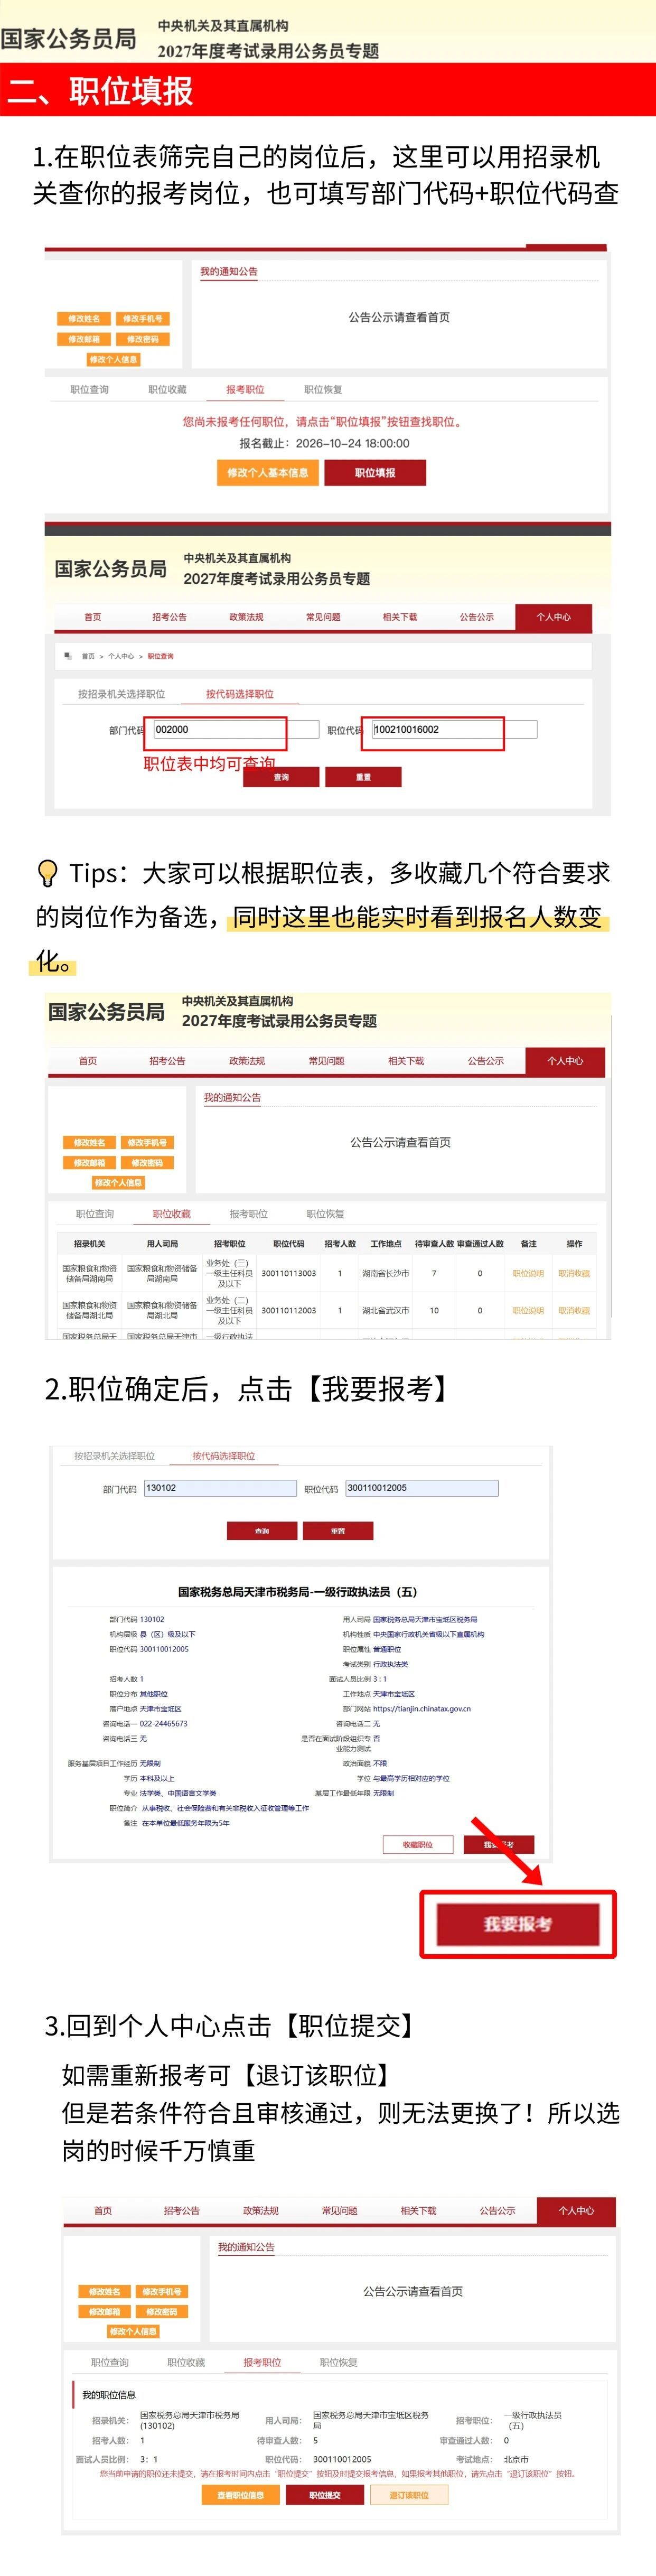Focus the department code field containing 130102
Screen dimensions: 656x2576
[220, 1488]
